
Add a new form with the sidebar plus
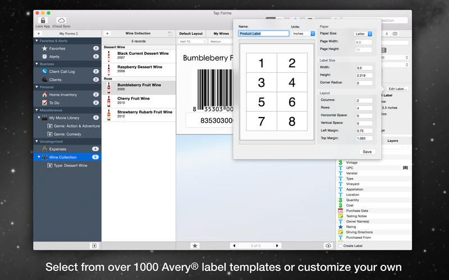pyautogui.click(x=39, y=34)
